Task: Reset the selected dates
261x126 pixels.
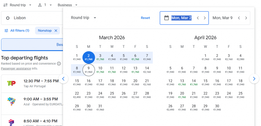Action: tap(145, 18)
